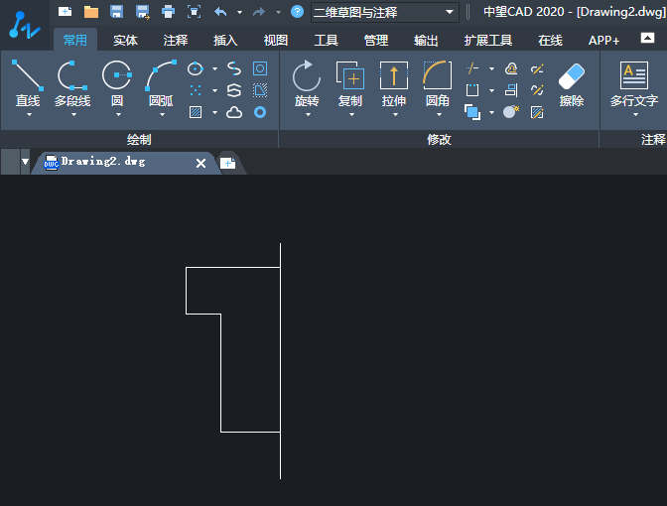Viewport: 667px width, 506px height.
Task: Click the redo arrow icon
Action: [x=259, y=12]
